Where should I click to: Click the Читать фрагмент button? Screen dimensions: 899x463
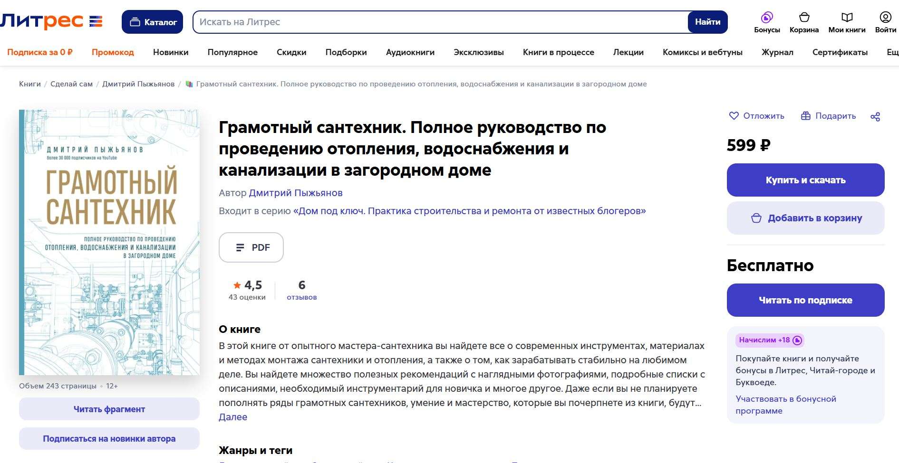pos(109,409)
